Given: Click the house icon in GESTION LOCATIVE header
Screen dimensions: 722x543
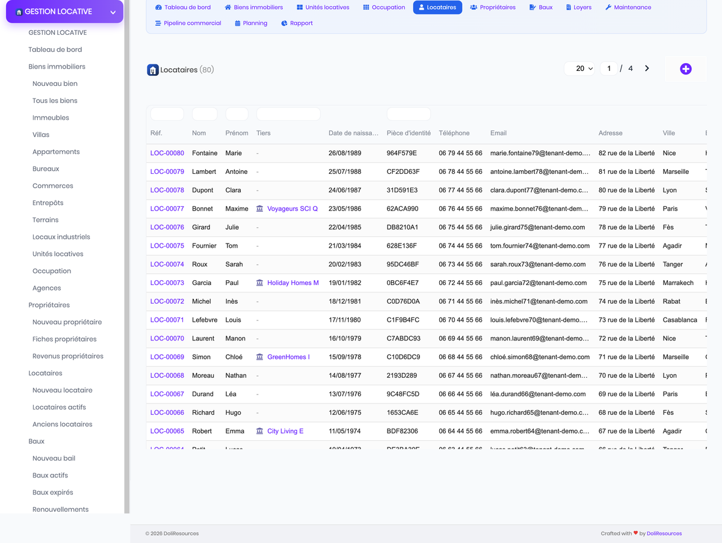Looking at the screenshot, I should tap(19, 12).
